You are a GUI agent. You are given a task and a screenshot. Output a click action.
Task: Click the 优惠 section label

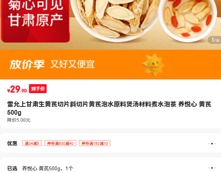click(12, 143)
